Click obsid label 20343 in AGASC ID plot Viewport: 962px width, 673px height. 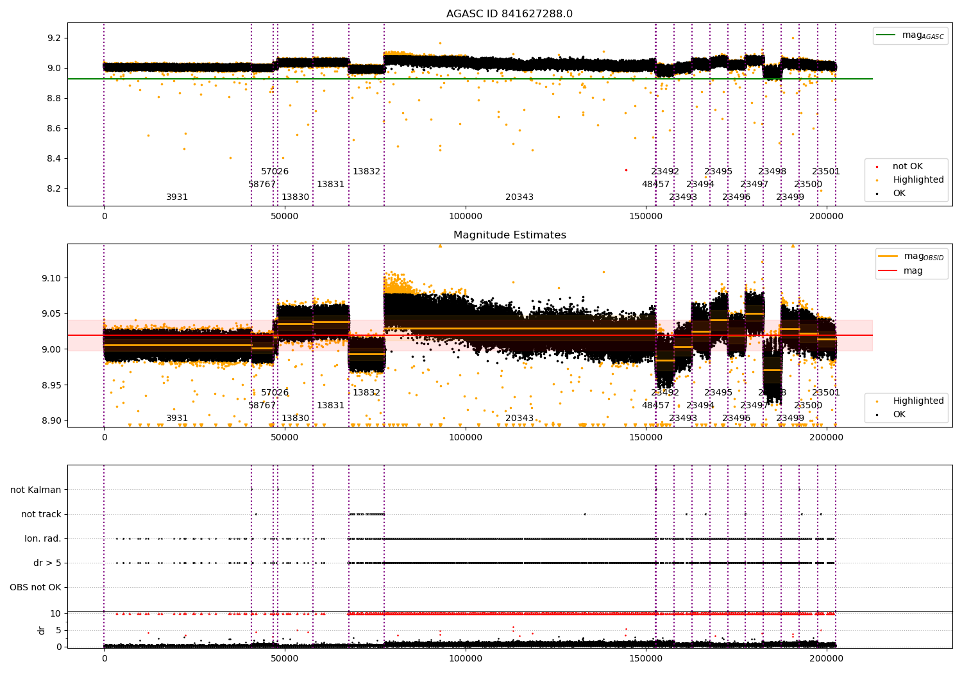coord(519,197)
